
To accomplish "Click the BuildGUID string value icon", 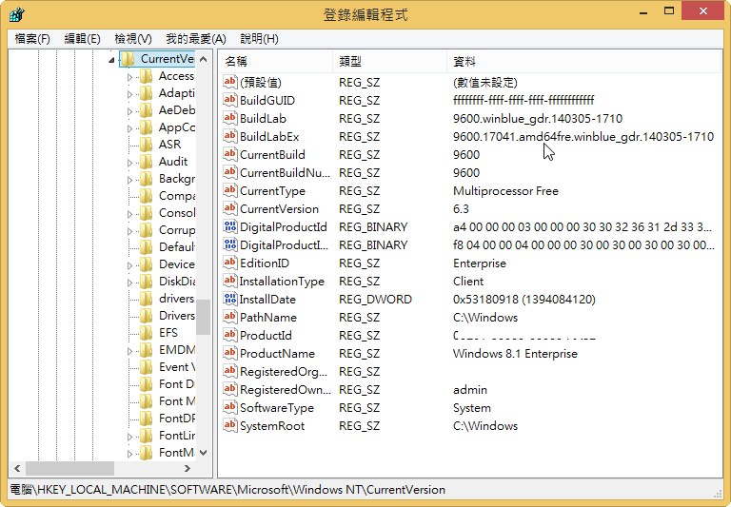I will pos(229,101).
